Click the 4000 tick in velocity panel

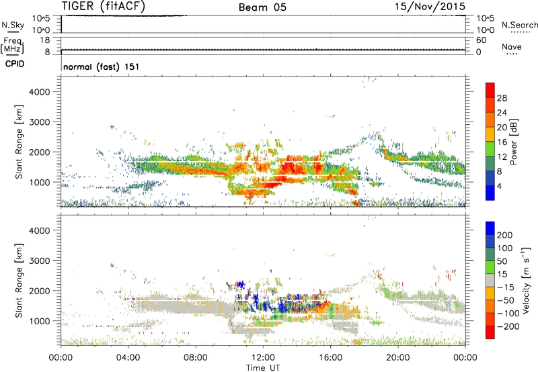40,230
